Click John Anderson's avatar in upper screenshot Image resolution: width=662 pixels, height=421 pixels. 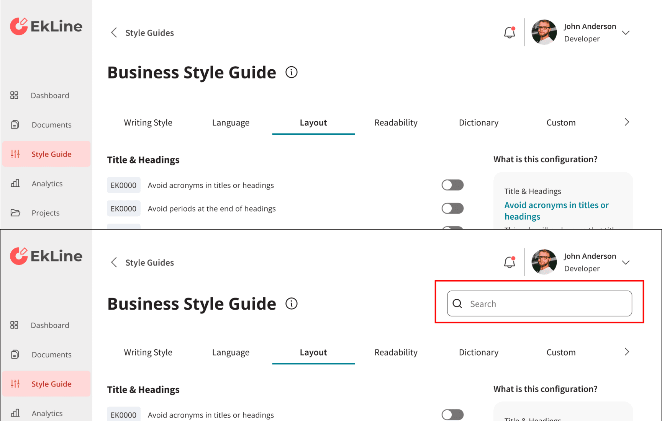click(x=544, y=32)
